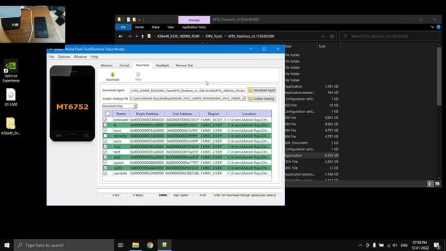
Task: Click the Manage tab in Explorer
Action: coord(194,20)
